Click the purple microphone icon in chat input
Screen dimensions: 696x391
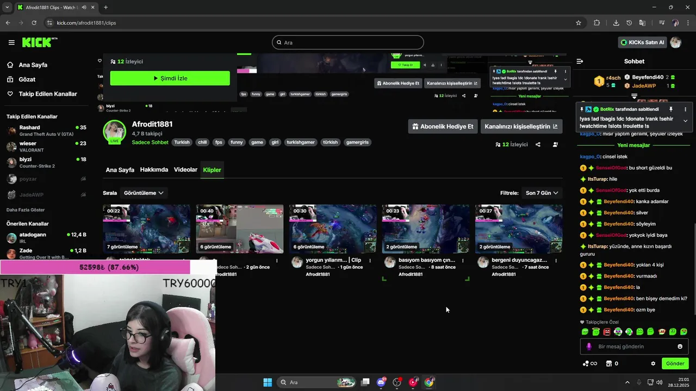click(589, 346)
